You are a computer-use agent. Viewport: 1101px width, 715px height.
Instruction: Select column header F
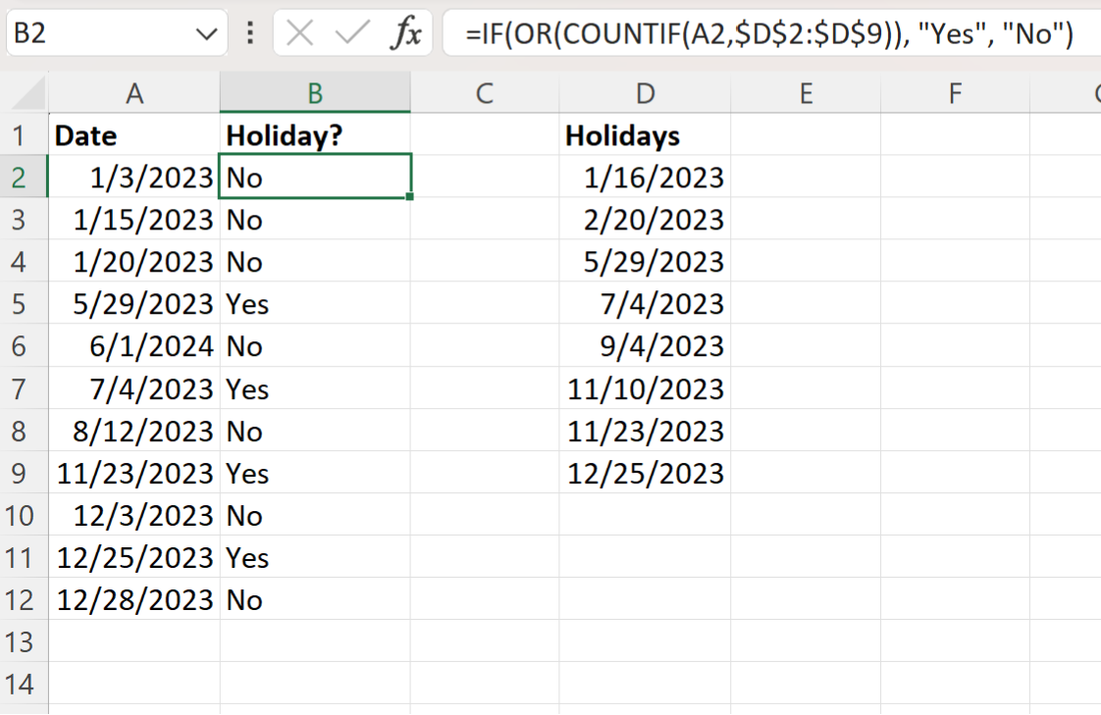tap(955, 93)
